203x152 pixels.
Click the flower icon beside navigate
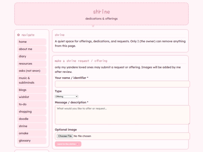coord(18,35)
